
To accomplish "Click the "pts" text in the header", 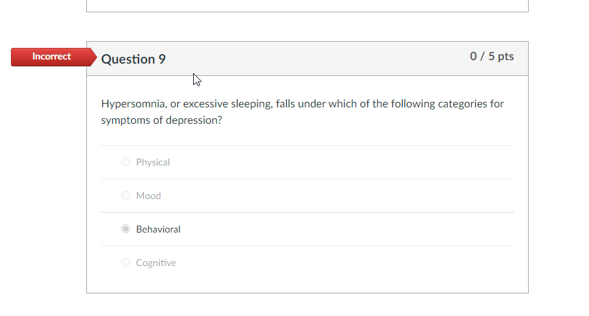I will [505, 56].
